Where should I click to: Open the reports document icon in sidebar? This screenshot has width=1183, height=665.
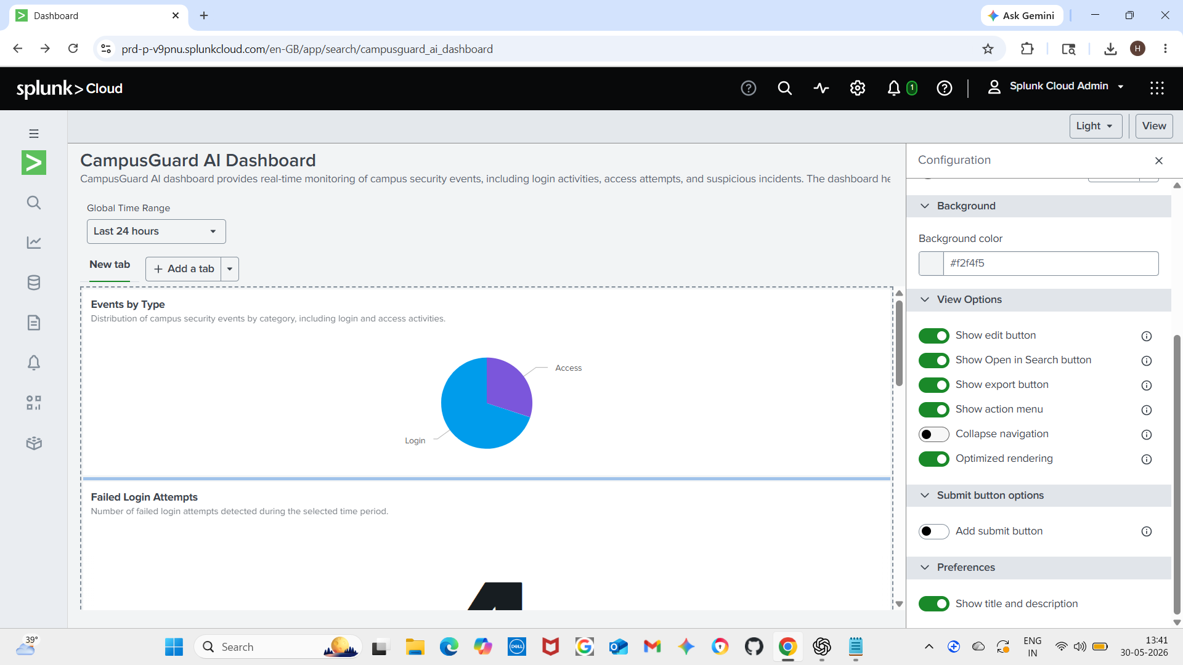[34, 323]
